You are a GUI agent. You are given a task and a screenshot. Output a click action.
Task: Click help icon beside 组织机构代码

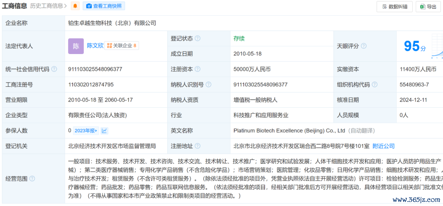(374, 85)
